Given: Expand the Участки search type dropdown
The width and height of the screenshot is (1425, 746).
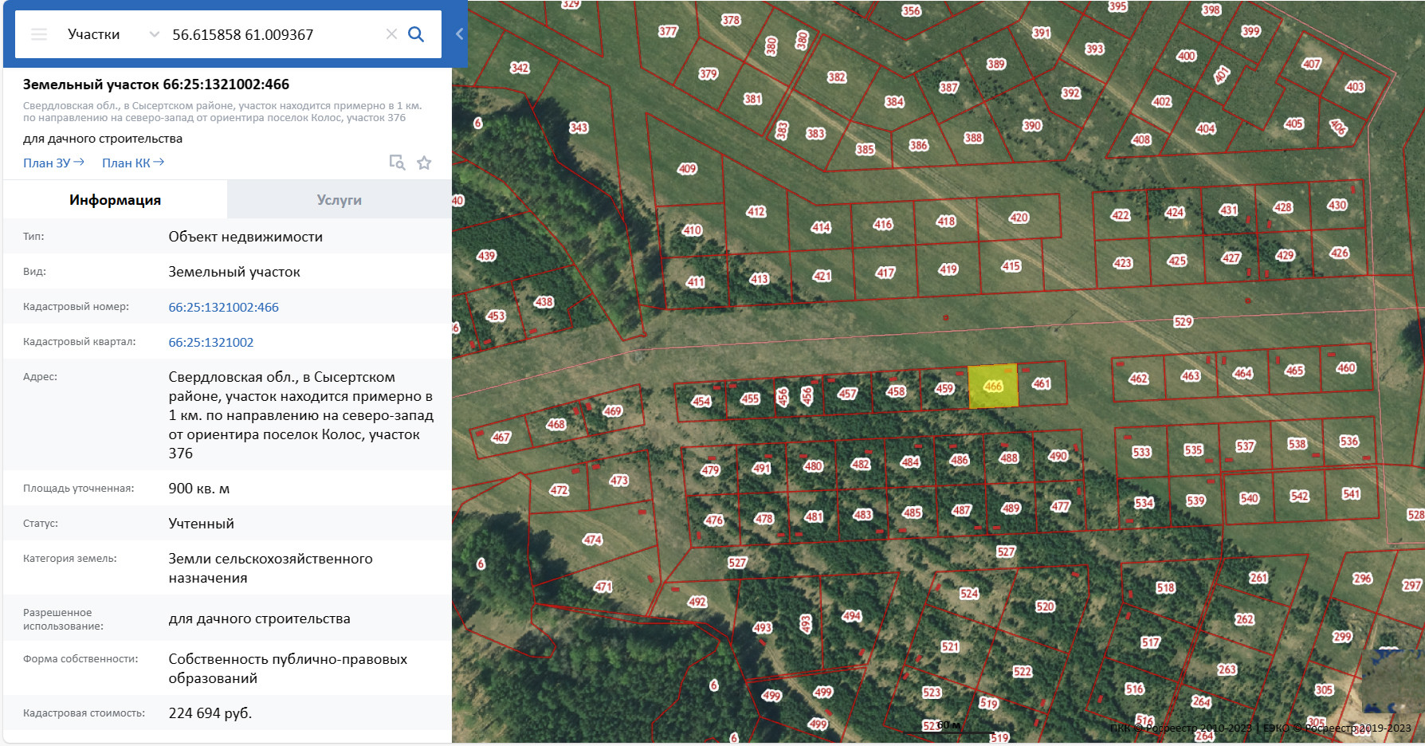Looking at the screenshot, I should coord(154,34).
